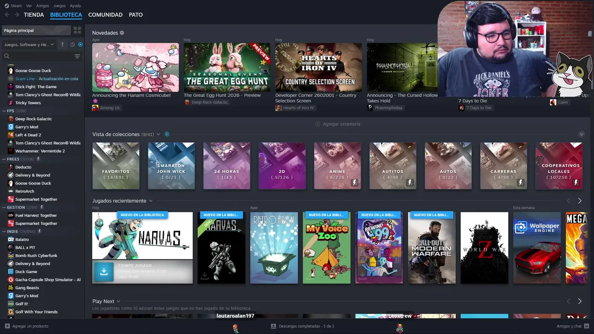Click the Left 4 Dead 2 sidebar icon

tap(11, 135)
